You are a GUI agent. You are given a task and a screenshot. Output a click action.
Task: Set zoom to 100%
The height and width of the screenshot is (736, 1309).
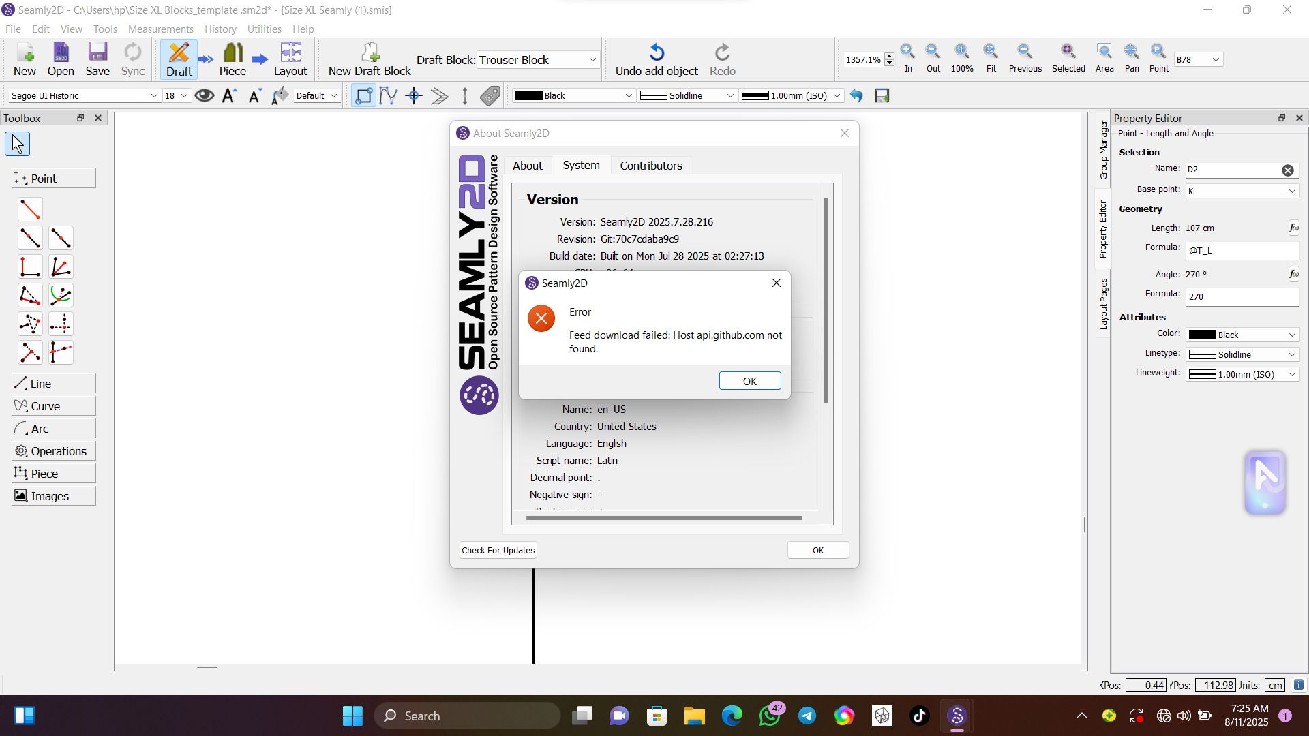[962, 58]
